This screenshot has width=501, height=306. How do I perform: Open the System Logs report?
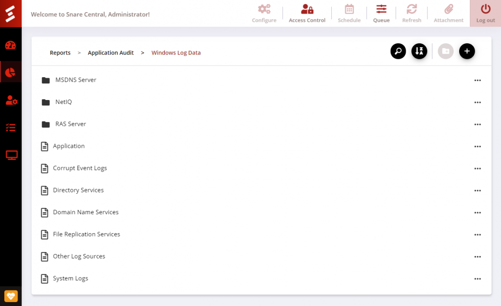tap(71, 278)
